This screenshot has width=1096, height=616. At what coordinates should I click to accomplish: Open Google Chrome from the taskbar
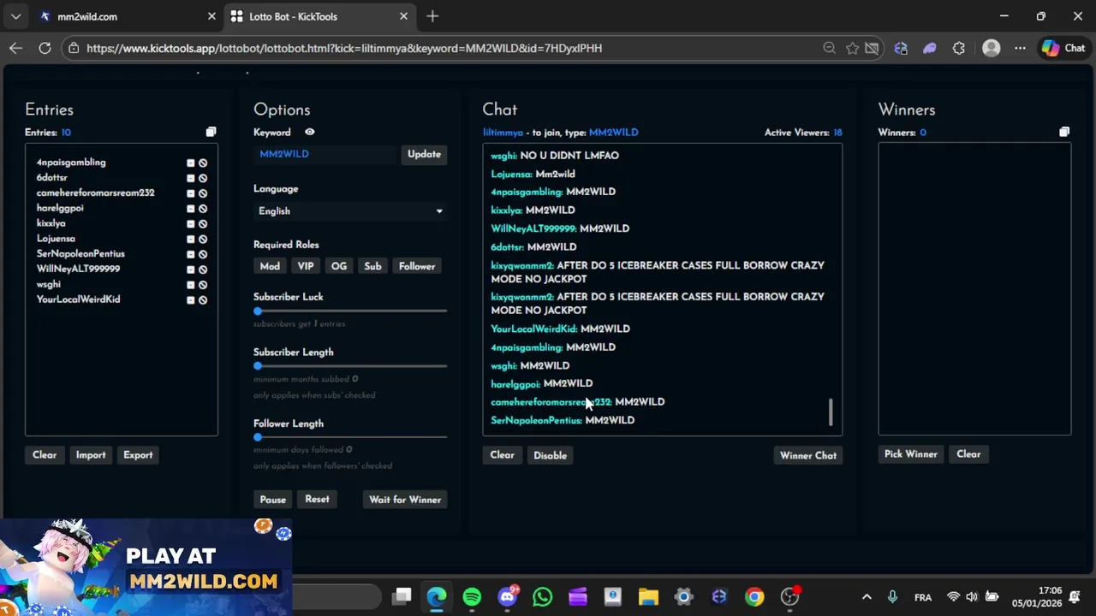(754, 596)
